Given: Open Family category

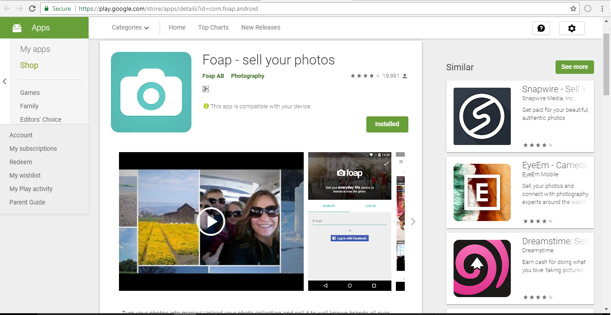Looking at the screenshot, I should click(29, 106).
